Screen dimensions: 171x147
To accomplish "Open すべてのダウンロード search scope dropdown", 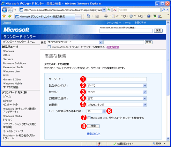I will pos(100,42).
